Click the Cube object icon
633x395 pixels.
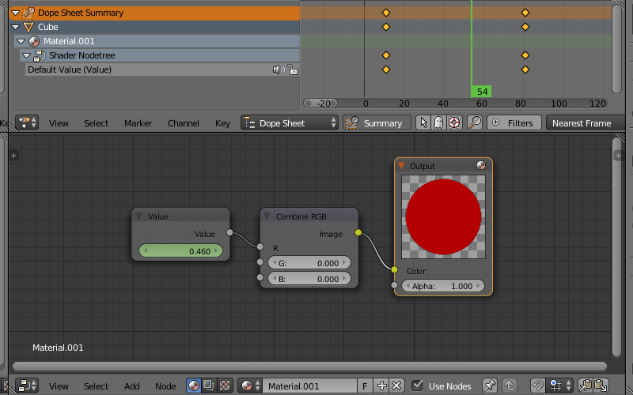pyautogui.click(x=28, y=27)
